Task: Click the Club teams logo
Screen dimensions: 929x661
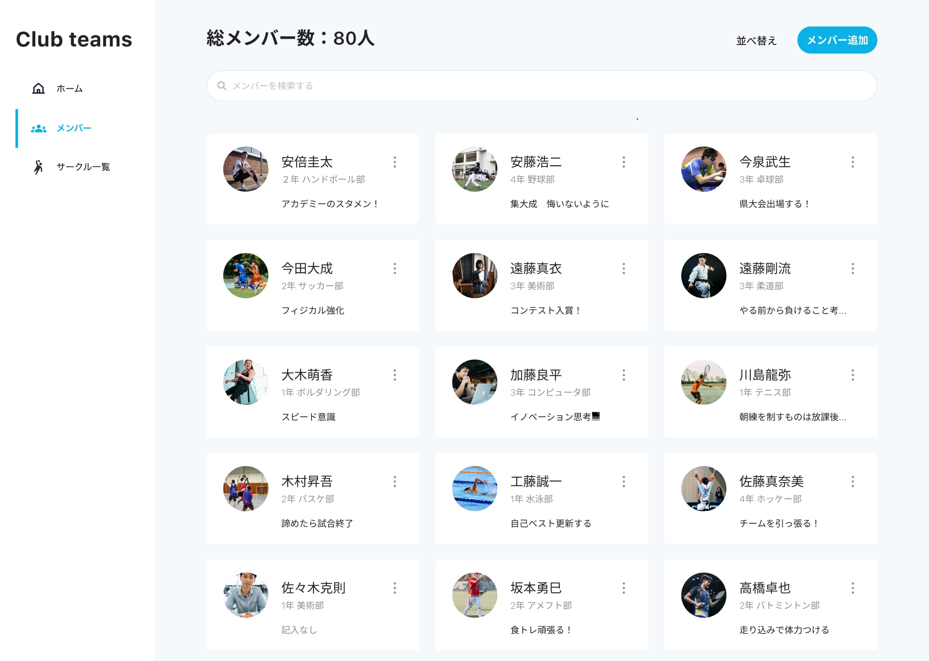Action: (x=74, y=40)
